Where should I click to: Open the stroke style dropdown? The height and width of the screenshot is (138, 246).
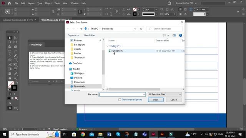pyautogui.click(x=156, y=14)
